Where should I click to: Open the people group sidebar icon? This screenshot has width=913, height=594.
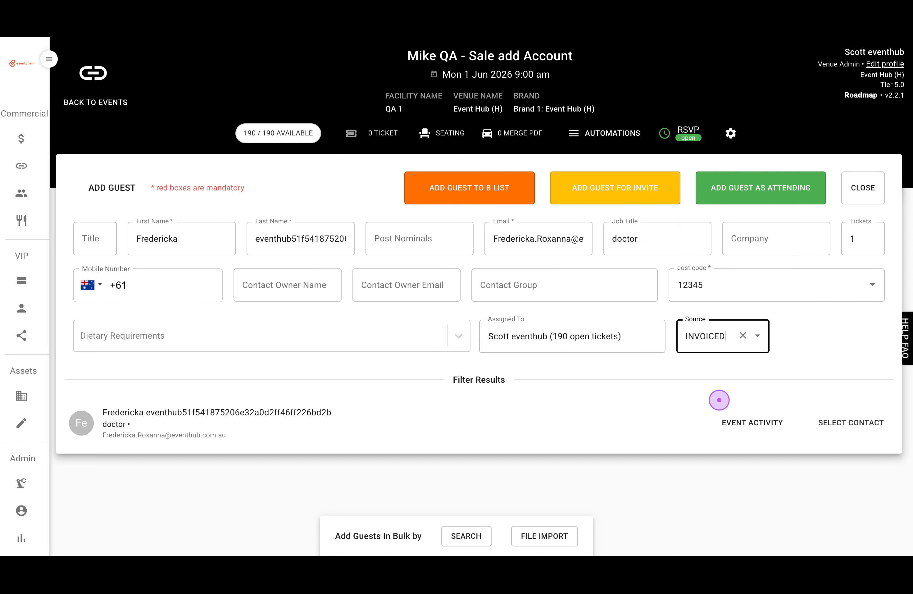click(x=21, y=194)
